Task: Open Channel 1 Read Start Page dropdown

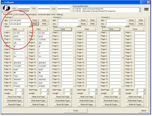Action: 23,90
